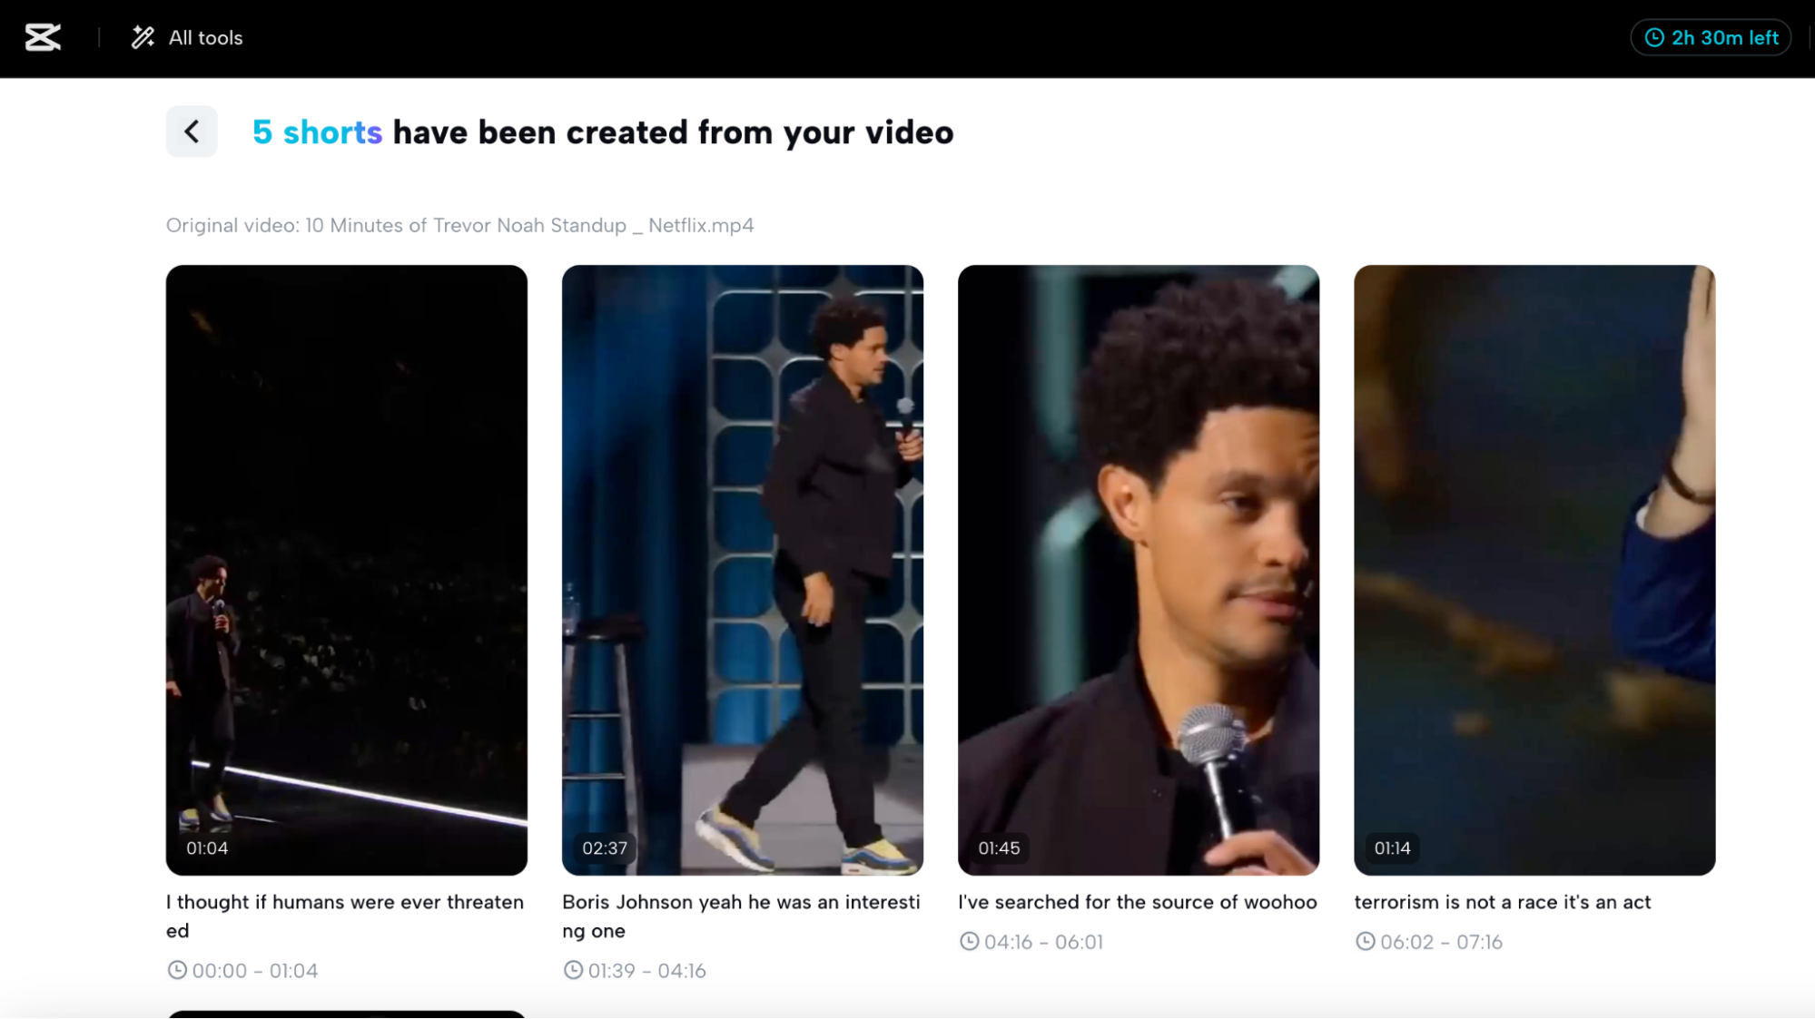Click the back arrow button

[192, 132]
